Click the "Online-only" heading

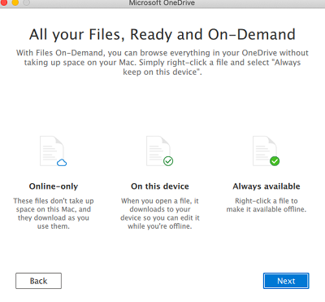click(x=54, y=186)
